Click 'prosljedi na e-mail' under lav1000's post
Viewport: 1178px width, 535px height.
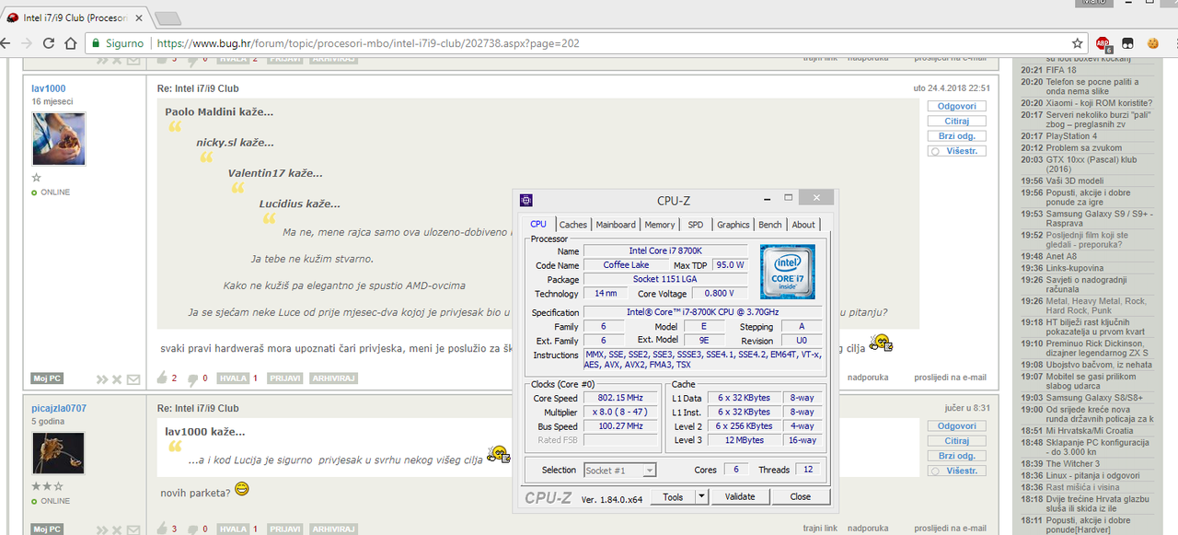pos(950,378)
